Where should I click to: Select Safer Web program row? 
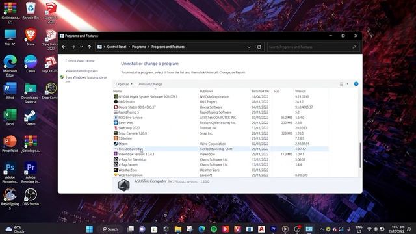click(221, 123)
